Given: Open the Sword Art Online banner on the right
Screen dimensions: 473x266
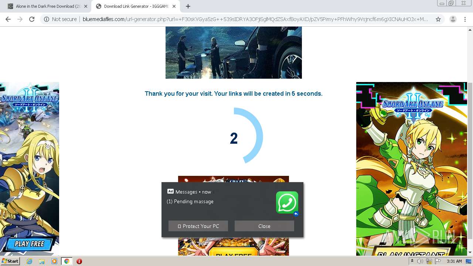Looking at the screenshot, I should pyautogui.click(x=412, y=169).
